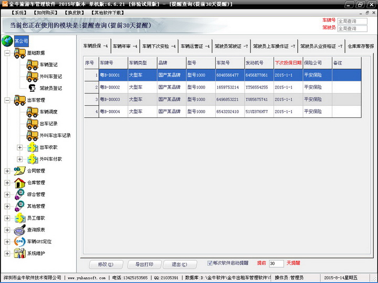Viewport: 378px width, 283px height.
Task: Click the 导出打印 button
Action: point(144,264)
